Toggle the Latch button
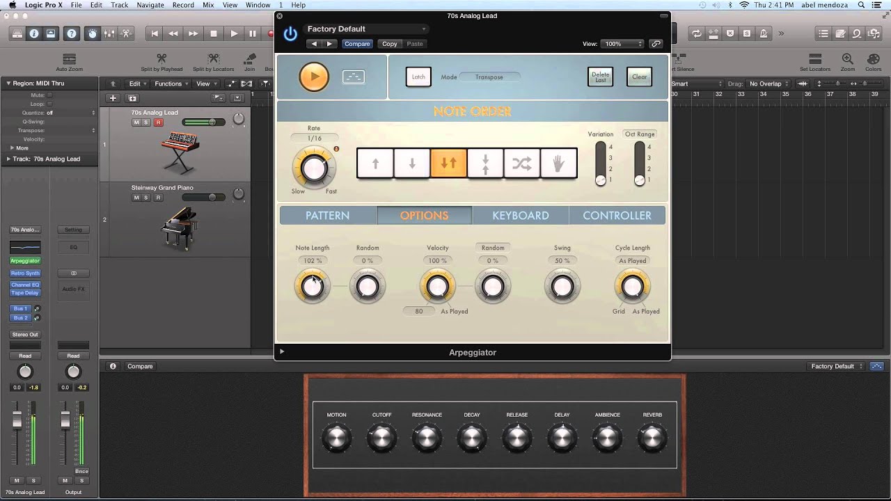891x501 pixels. [x=418, y=77]
